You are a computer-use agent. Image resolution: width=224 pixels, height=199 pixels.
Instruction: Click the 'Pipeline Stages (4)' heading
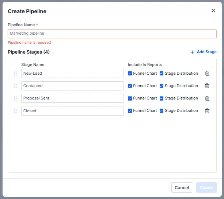pos(29,52)
